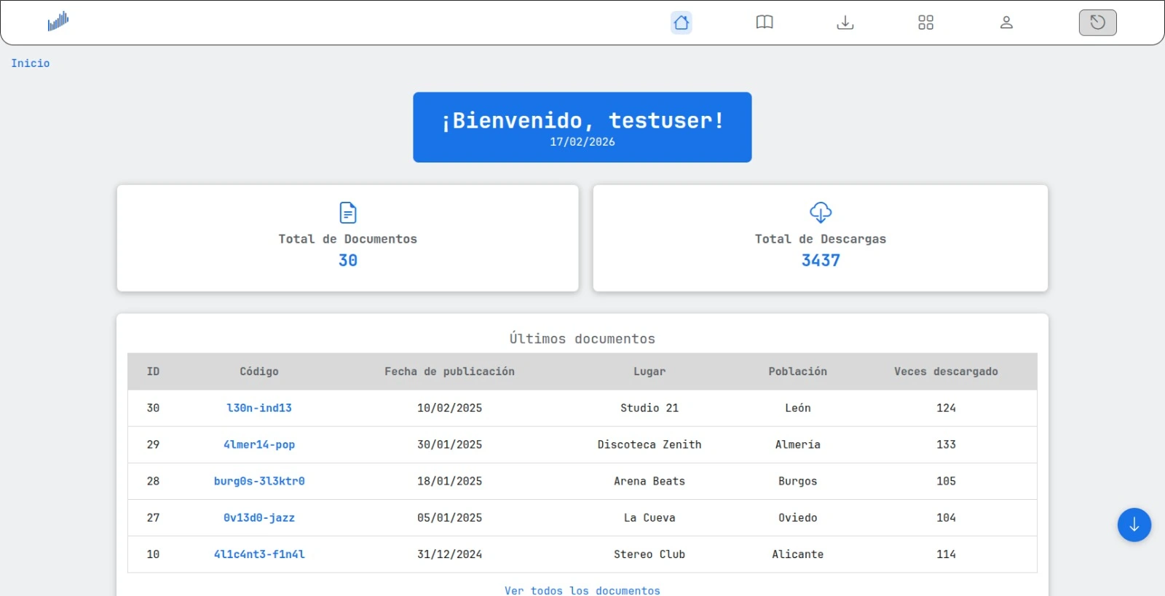The width and height of the screenshot is (1165, 596).
Task: Click the download count 124
Action: coord(946,408)
